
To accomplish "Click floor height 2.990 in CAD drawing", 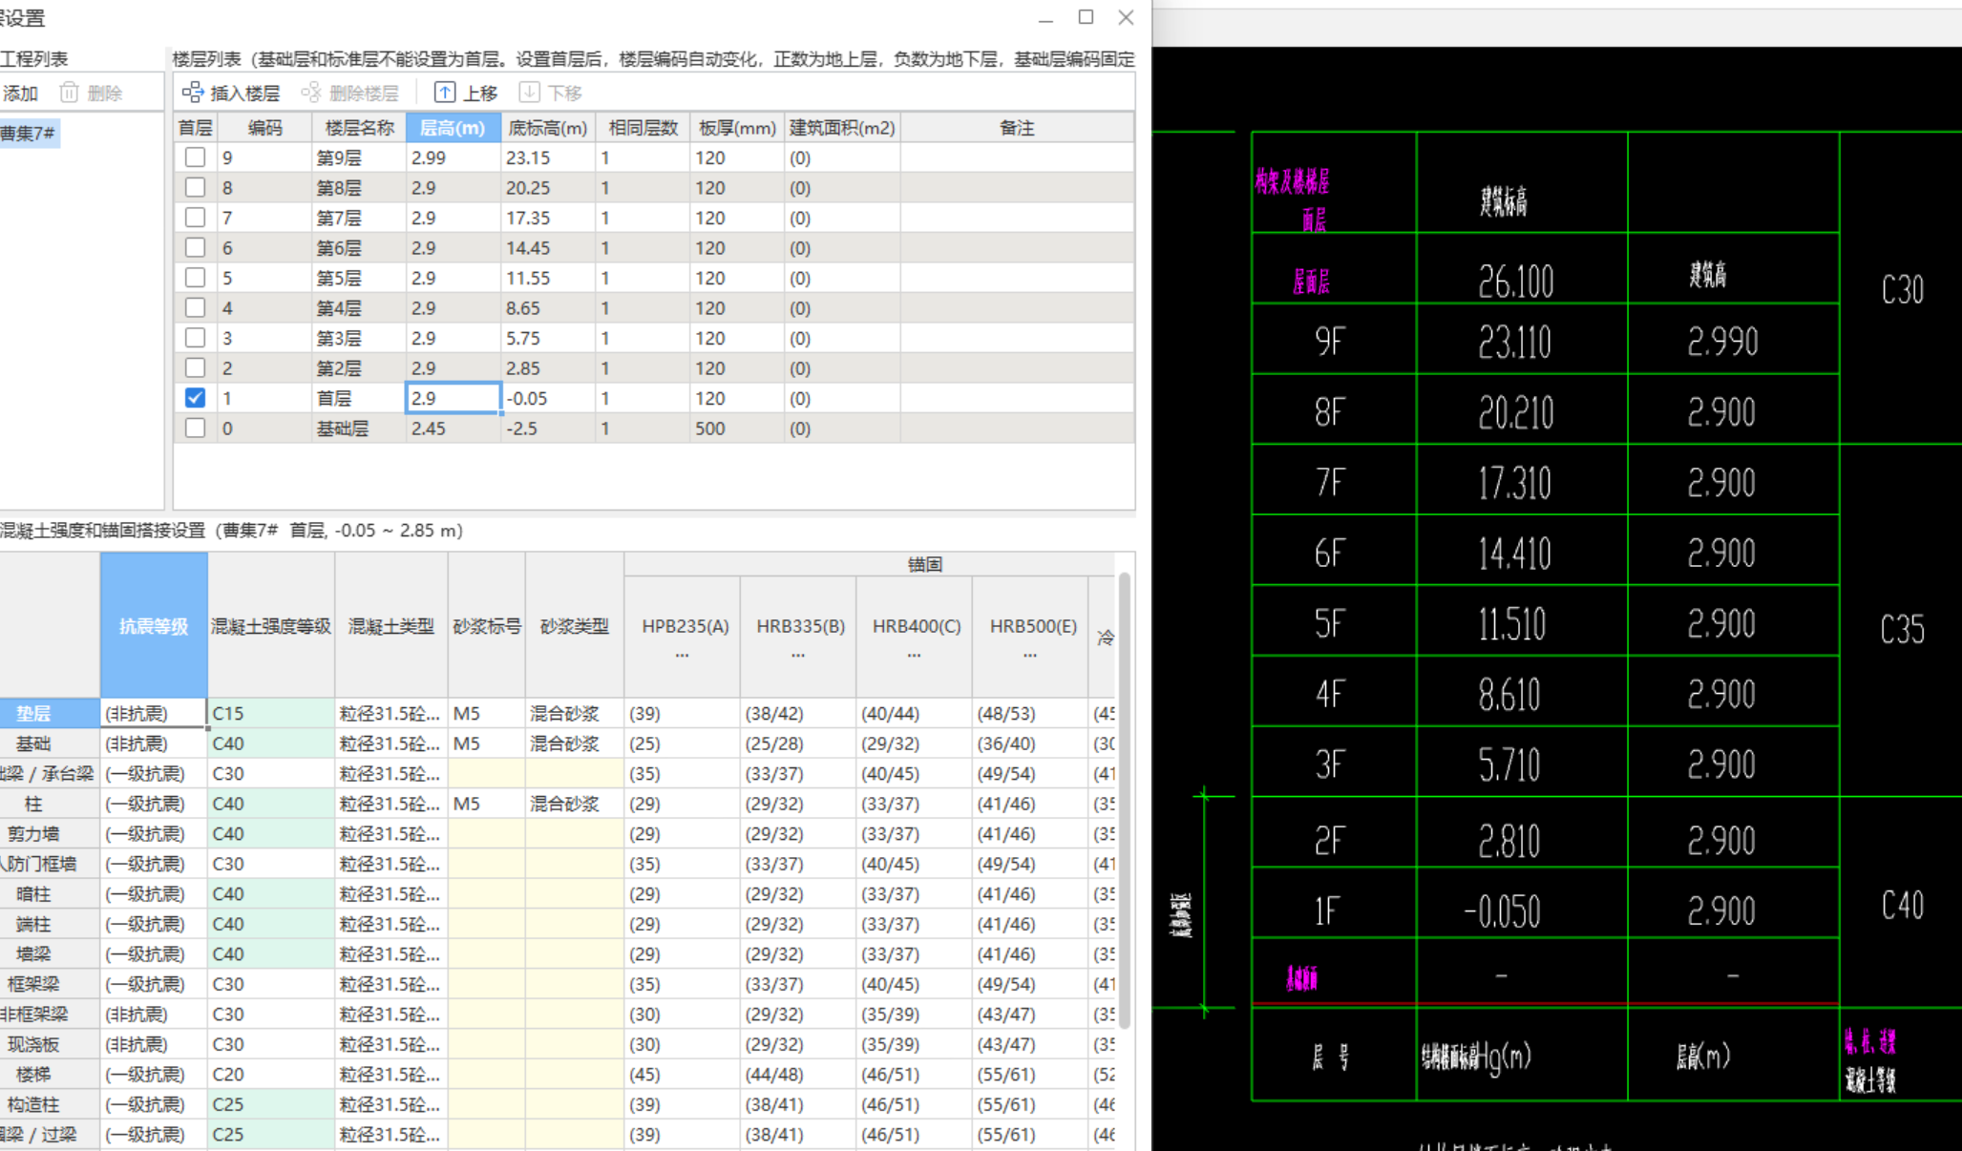I will point(1722,341).
